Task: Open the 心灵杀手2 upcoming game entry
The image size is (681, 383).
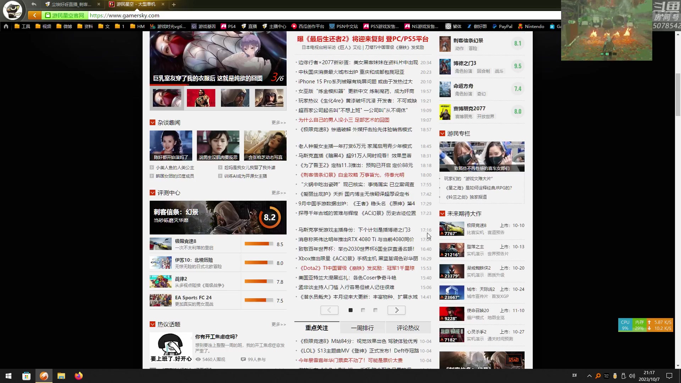Action: (482, 335)
